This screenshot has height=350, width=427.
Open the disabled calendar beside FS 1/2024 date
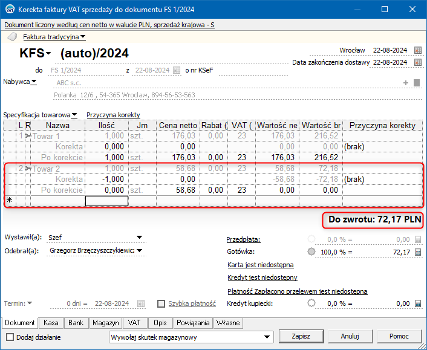pos(177,70)
